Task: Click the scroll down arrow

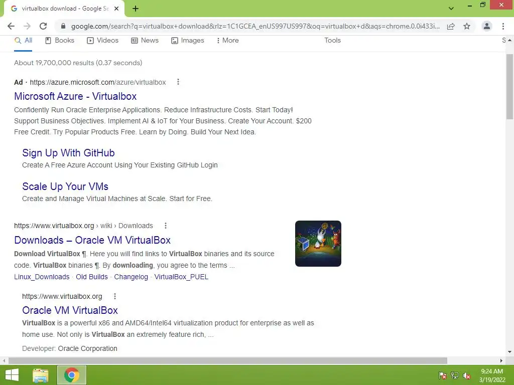Action: coord(509,352)
